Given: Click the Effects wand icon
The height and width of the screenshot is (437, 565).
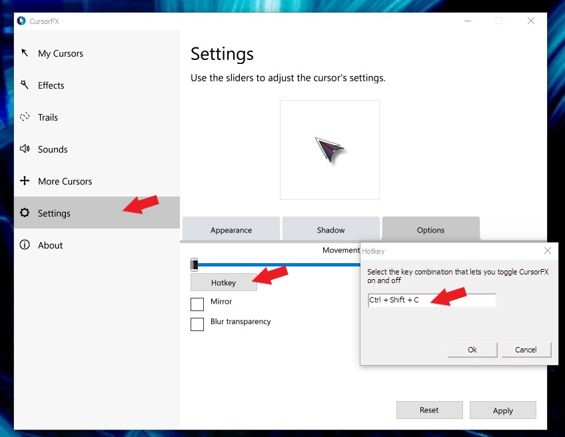Looking at the screenshot, I should tap(25, 85).
